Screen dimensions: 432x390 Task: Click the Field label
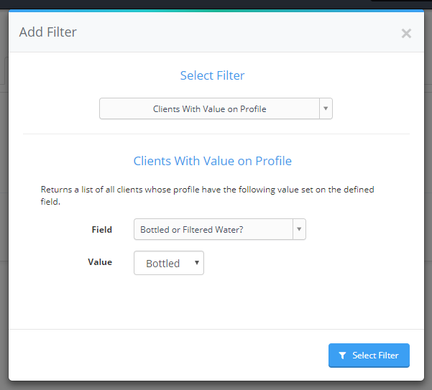pos(101,230)
